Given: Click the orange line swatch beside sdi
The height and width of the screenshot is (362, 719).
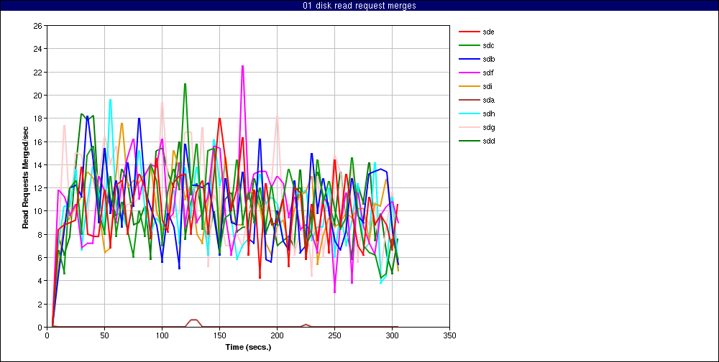Looking at the screenshot, I should (x=469, y=86).
